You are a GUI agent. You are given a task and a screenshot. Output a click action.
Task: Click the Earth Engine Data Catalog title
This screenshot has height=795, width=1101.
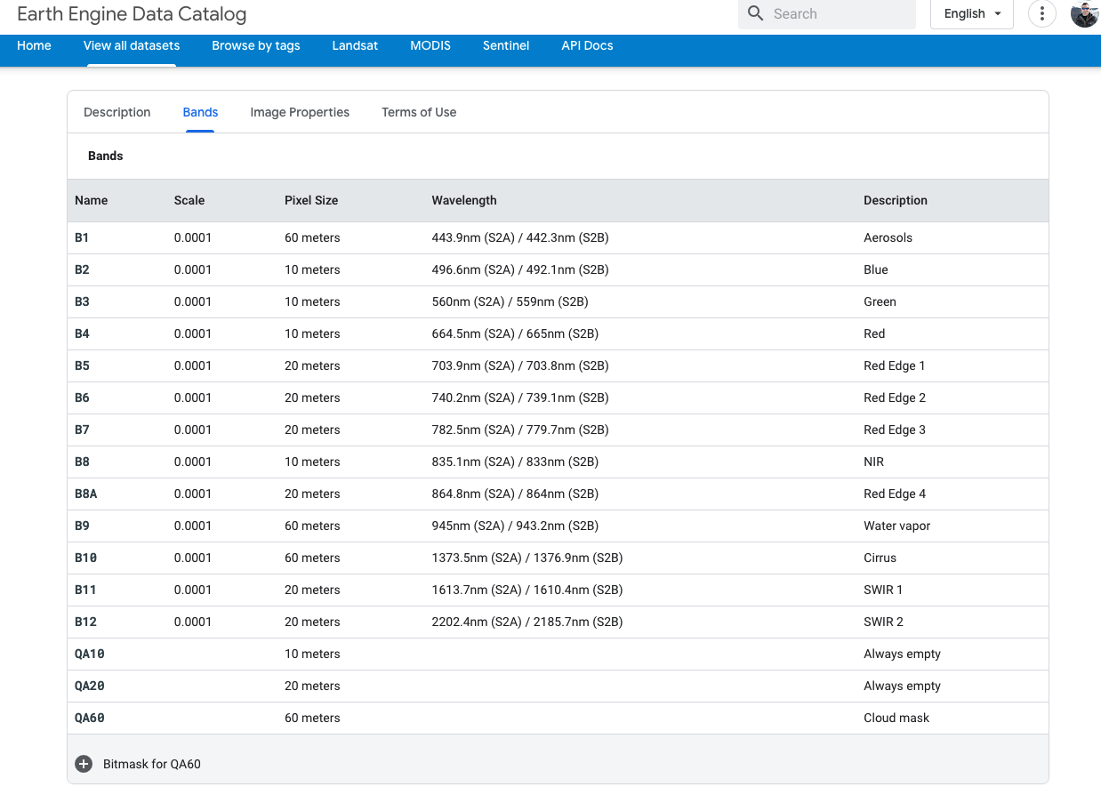(132, 14)
